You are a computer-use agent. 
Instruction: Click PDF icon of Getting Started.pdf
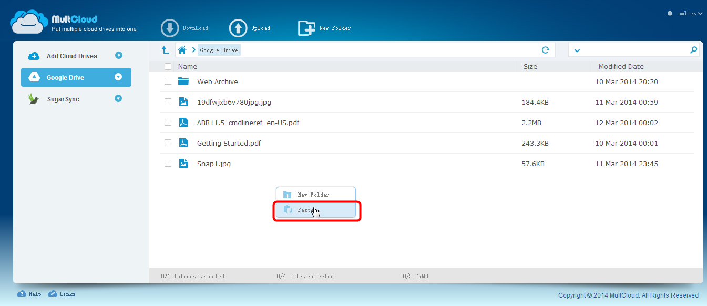coord(183,143)
